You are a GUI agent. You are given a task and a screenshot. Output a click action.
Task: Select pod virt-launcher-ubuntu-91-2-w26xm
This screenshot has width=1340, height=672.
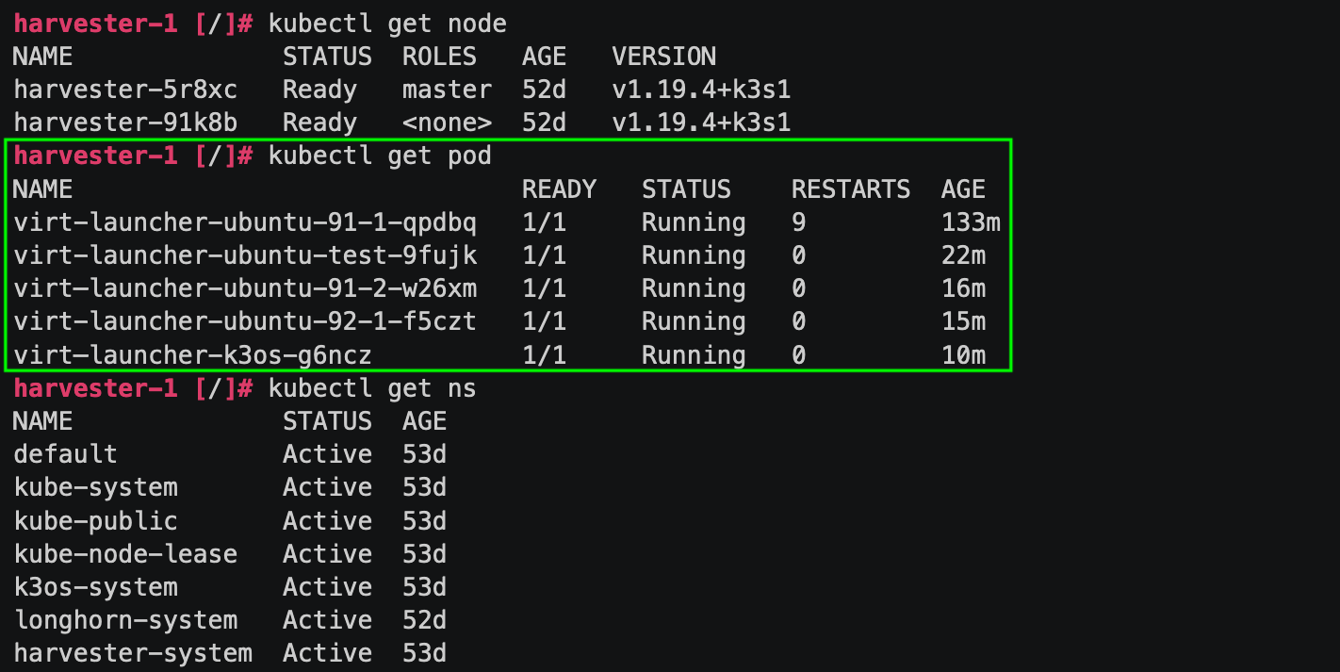point(245,288)
